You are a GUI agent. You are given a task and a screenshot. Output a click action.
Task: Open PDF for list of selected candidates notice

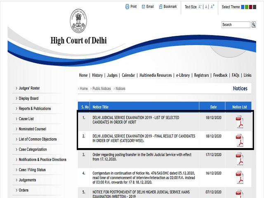[240, 122]
